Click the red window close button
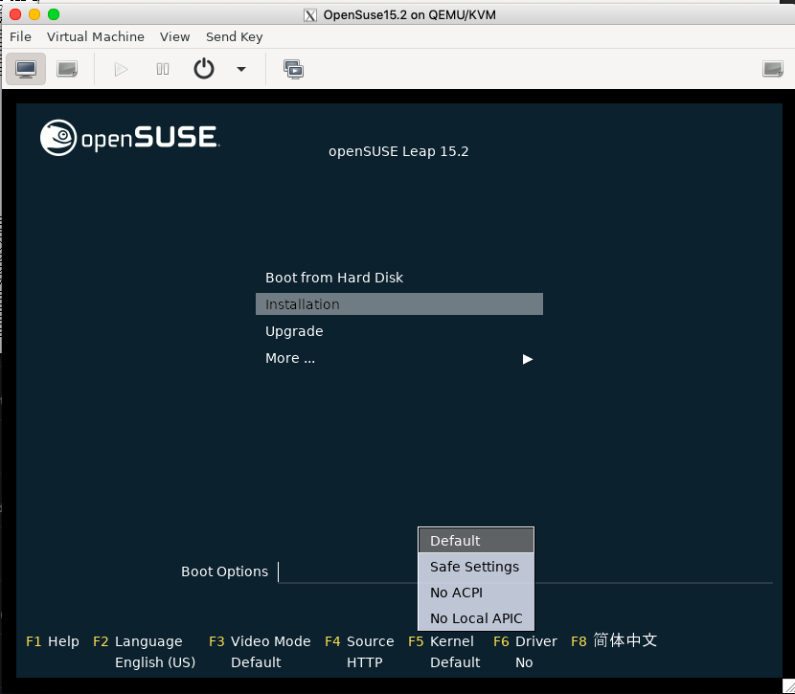 15,14
